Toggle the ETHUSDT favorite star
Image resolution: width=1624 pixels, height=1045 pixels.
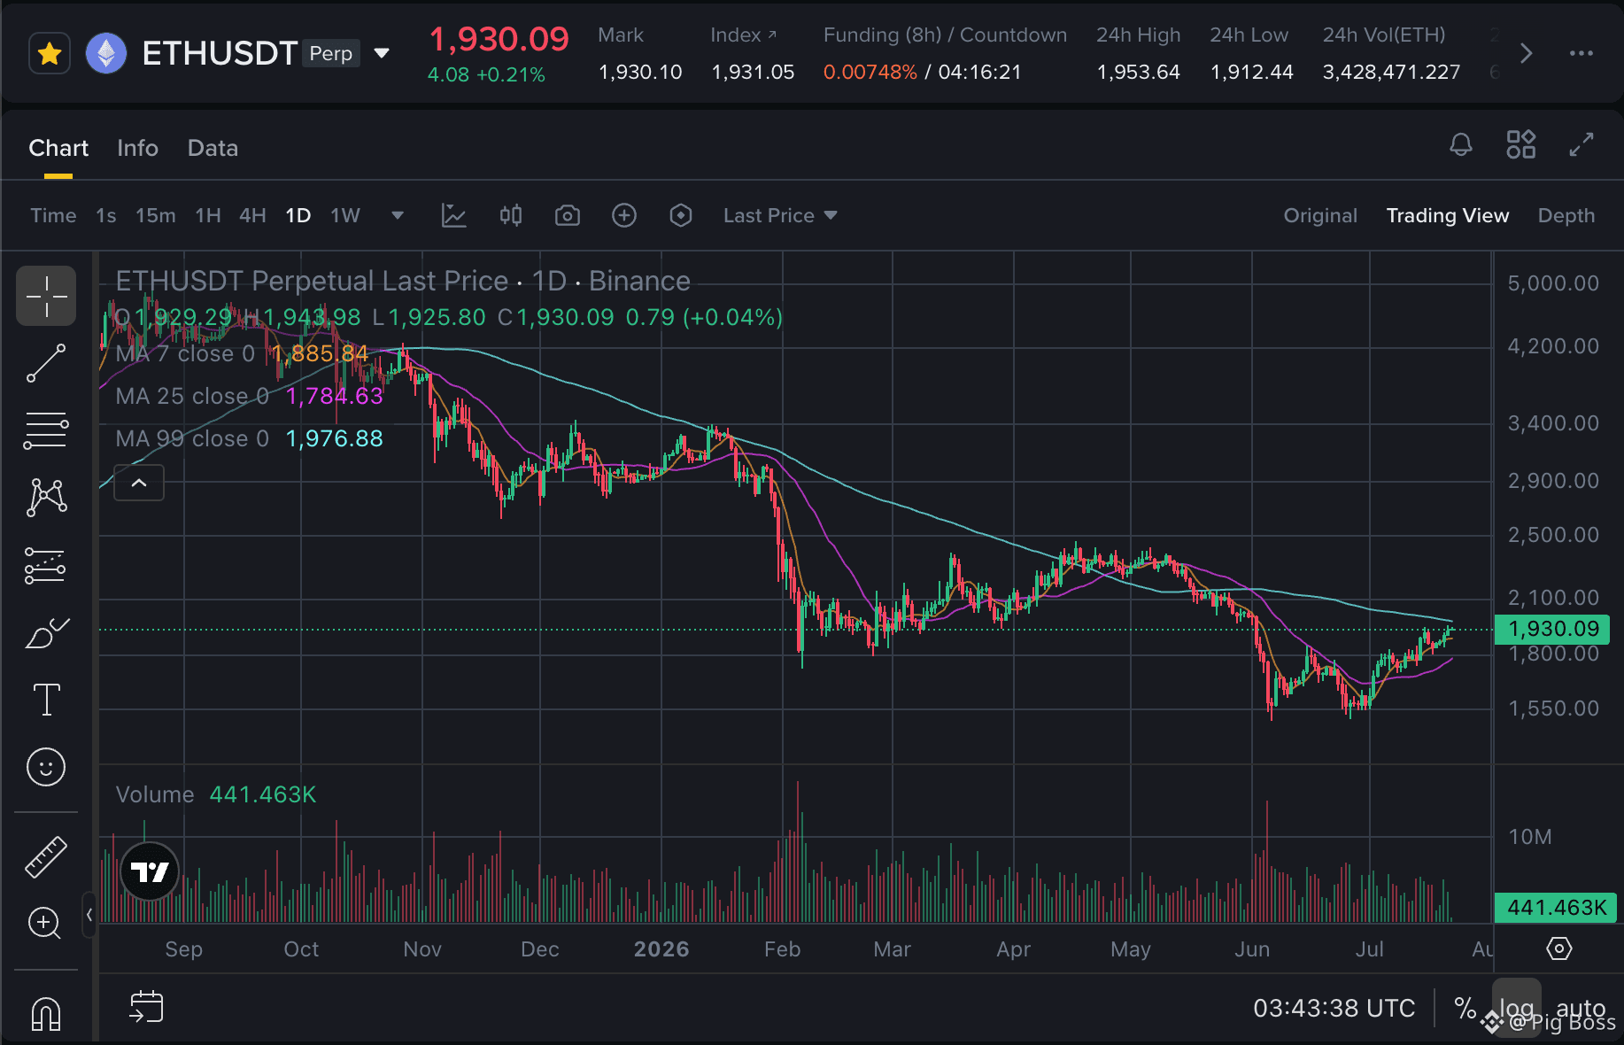[x=50, y=54]
